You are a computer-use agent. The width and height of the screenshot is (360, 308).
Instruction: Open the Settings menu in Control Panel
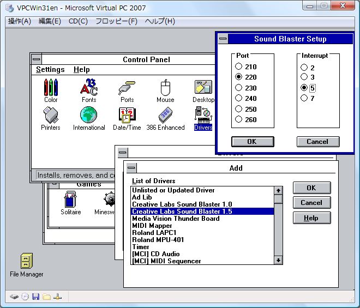pyautogui.click(x=50, y=69)
